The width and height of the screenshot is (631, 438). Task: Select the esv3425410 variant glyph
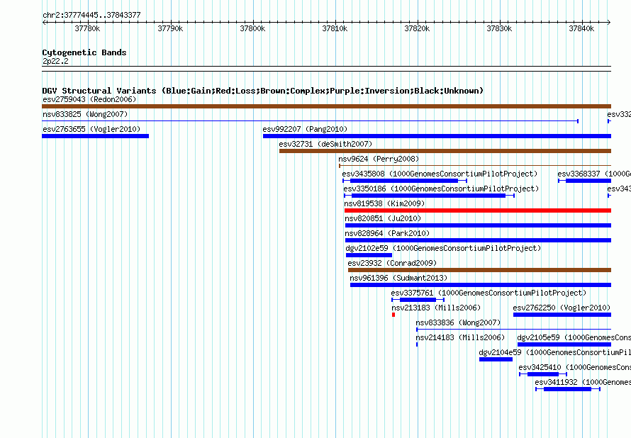coord(543,374)
